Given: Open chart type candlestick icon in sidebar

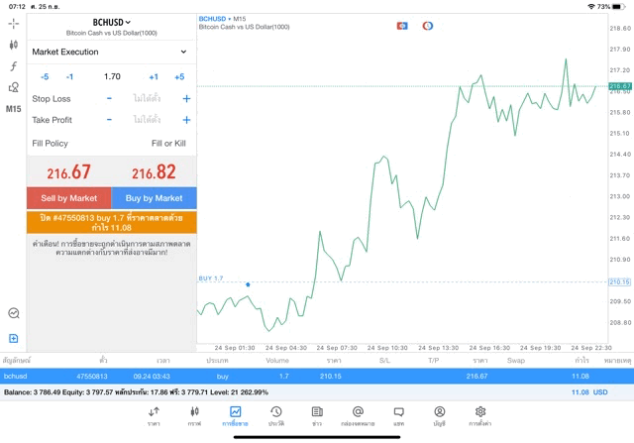Looking at the screenshot, I should point(13,45).
